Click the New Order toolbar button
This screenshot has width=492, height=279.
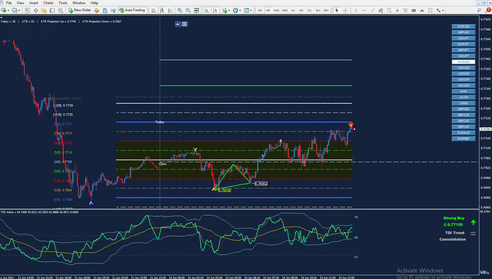(79, 10)
